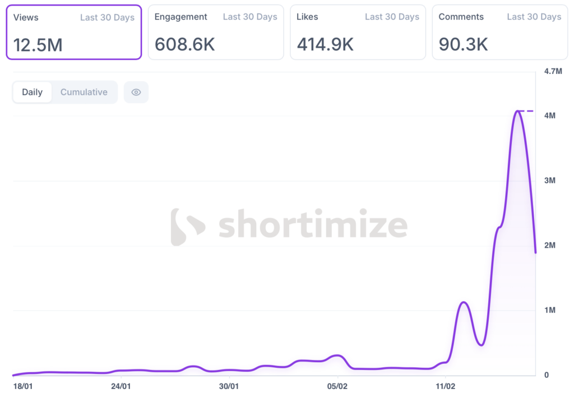Open the Likes metric card
Image resolution: width=574 pixels, height=393 pixels.
click(x=358, y=32)
